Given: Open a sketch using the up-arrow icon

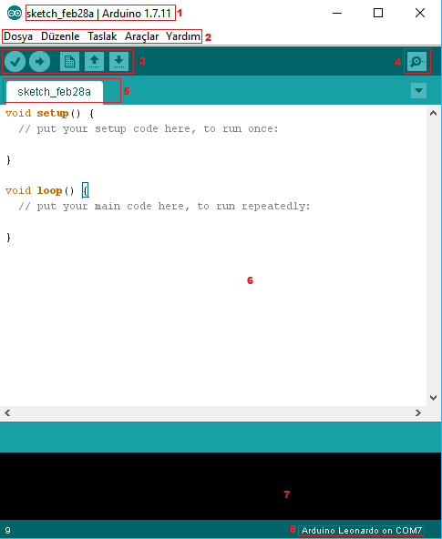Looking at the screenshot, I should tap(94, 62).
